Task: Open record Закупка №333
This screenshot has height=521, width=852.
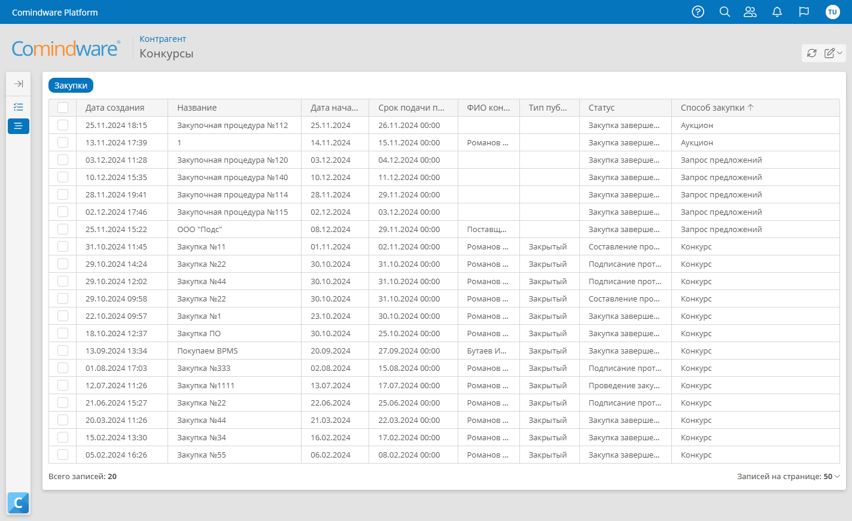Action: [x=203, y=368]
